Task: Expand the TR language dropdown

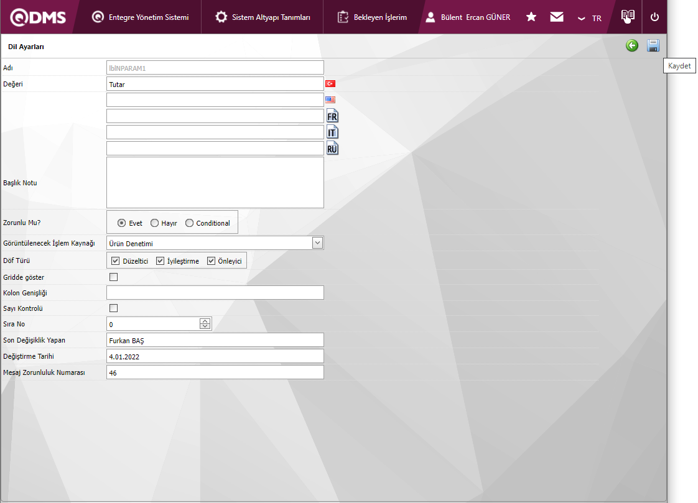Action: coord(589,18)
